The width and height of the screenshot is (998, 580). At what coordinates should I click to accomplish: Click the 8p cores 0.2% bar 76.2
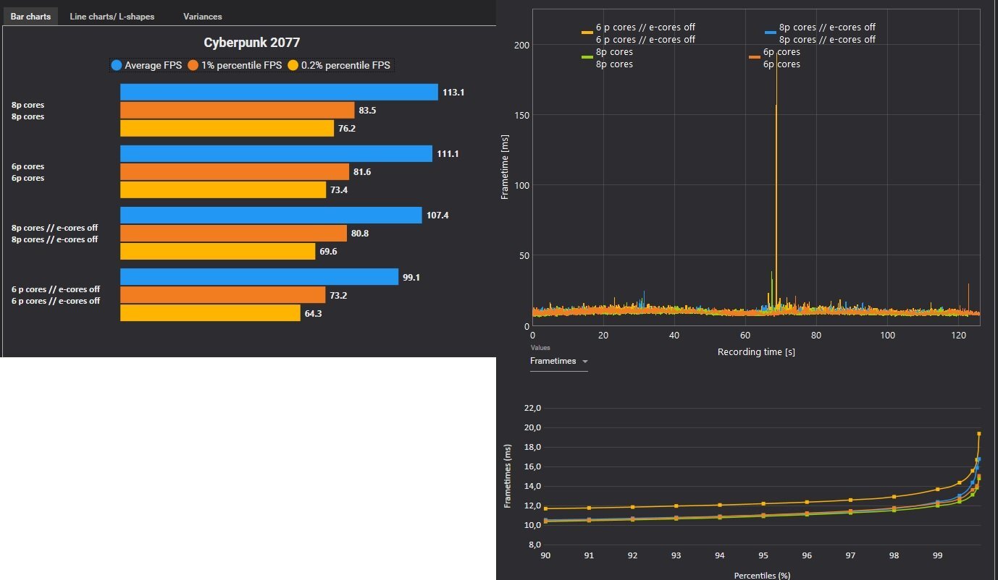(x=227, y=128)
